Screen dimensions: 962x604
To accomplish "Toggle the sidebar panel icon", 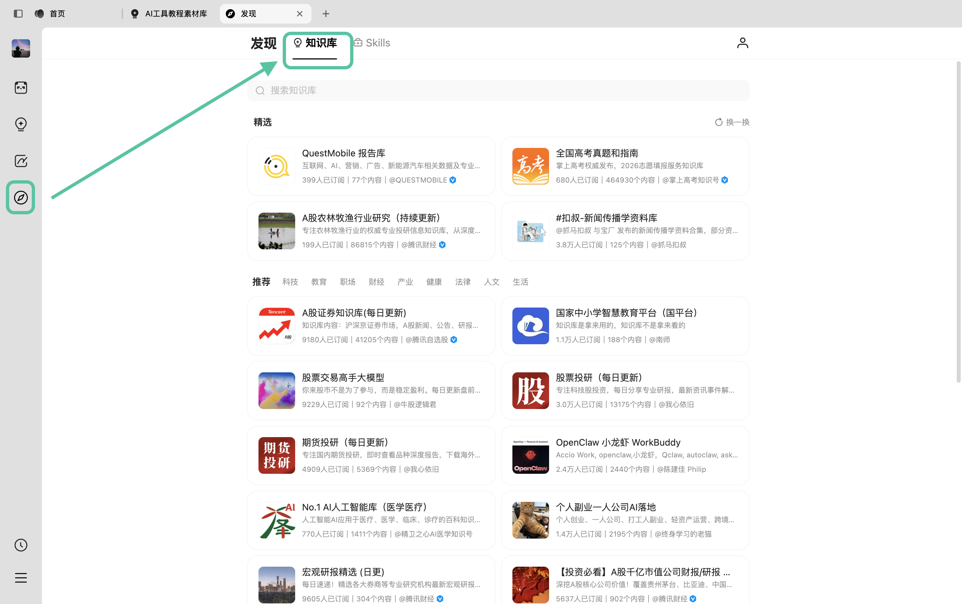I will [x=18, y=14].
